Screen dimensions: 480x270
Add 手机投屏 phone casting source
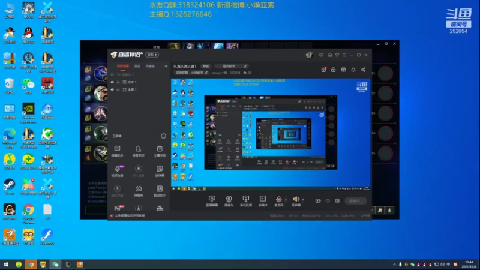coord(245,201)
